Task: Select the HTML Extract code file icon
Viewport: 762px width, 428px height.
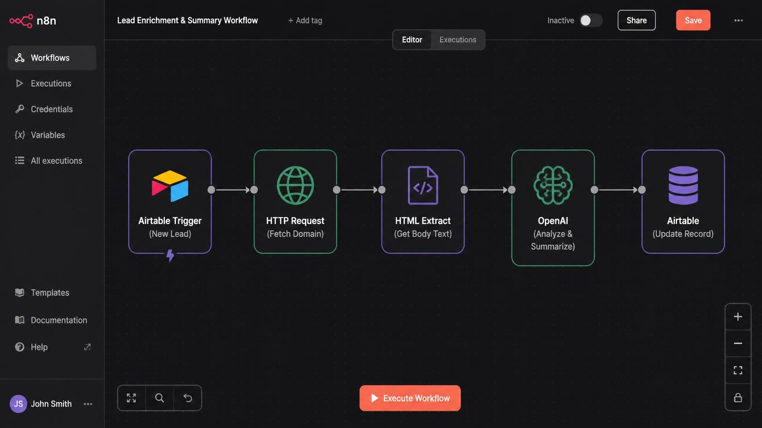Action: click(423, 185)
